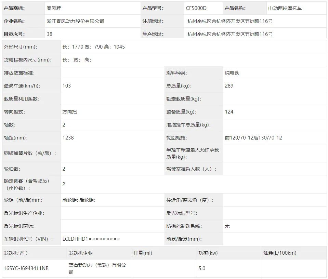
Task: Click the 排放依据标准 label
Action: (x=19, y=73)
